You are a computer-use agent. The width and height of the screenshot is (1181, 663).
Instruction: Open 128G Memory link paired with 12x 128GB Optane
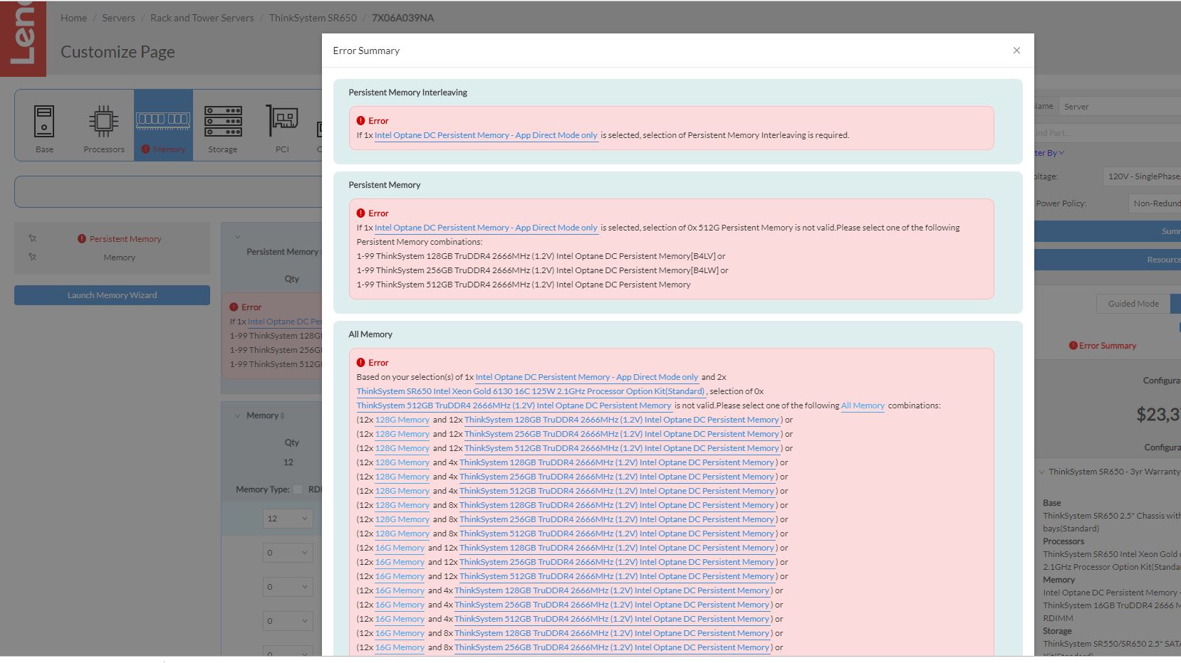coord(402,420)
